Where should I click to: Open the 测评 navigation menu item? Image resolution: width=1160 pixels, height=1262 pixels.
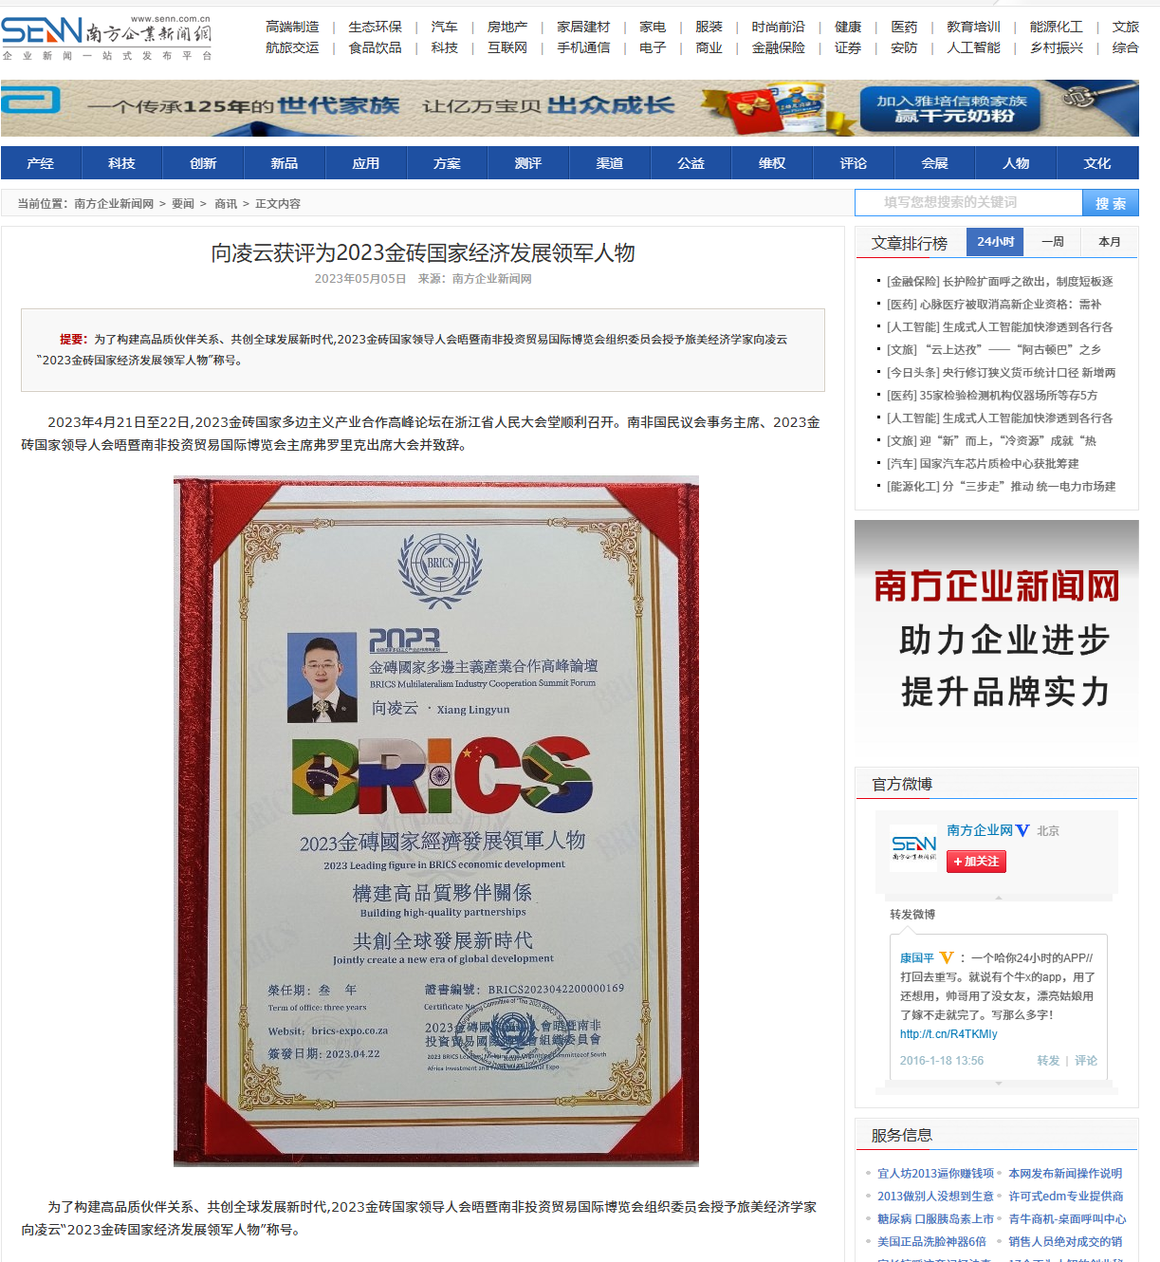click(528, 163)
